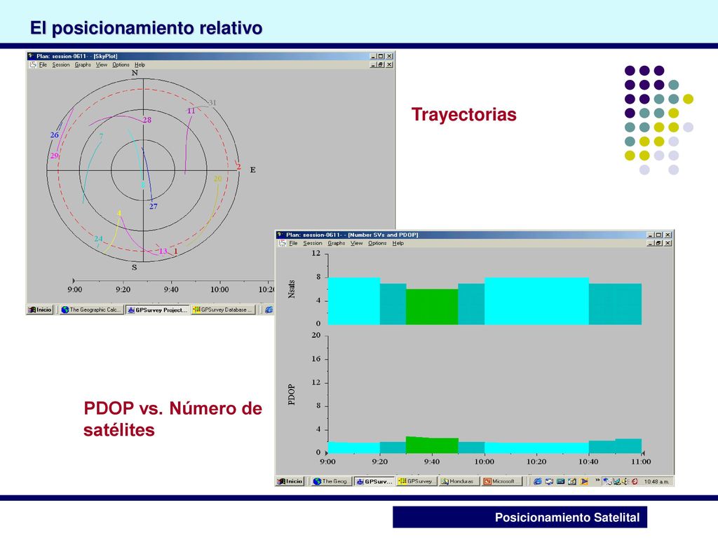Viewport: 718px width, 538px height.
Task: Switch to Microsoft PowerPoint taskbar item
Action: tap(502, 481)
